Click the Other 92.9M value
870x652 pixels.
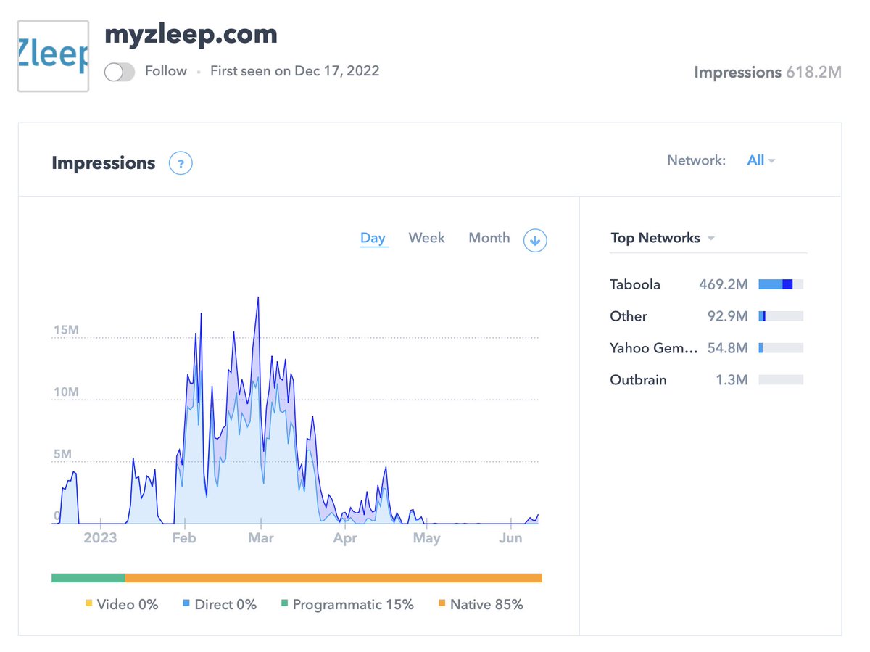coord(728,316)
